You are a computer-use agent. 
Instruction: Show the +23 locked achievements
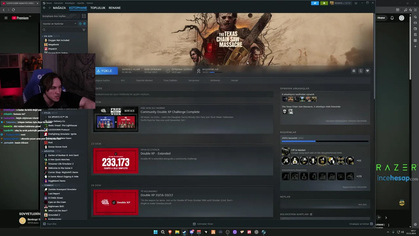point(359,176)
